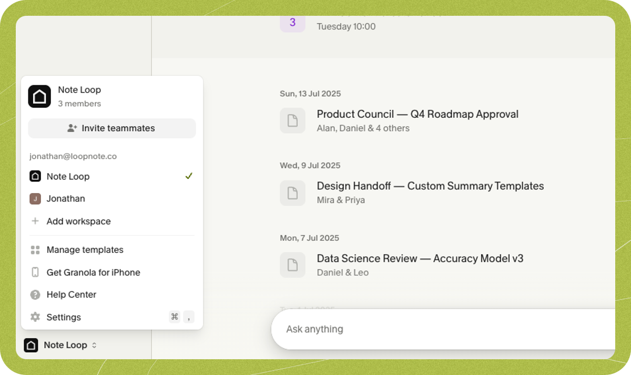Screen dimensions: 631x375
Task: Open Settings via the gear icon
Action: click(x=35, y=317)
